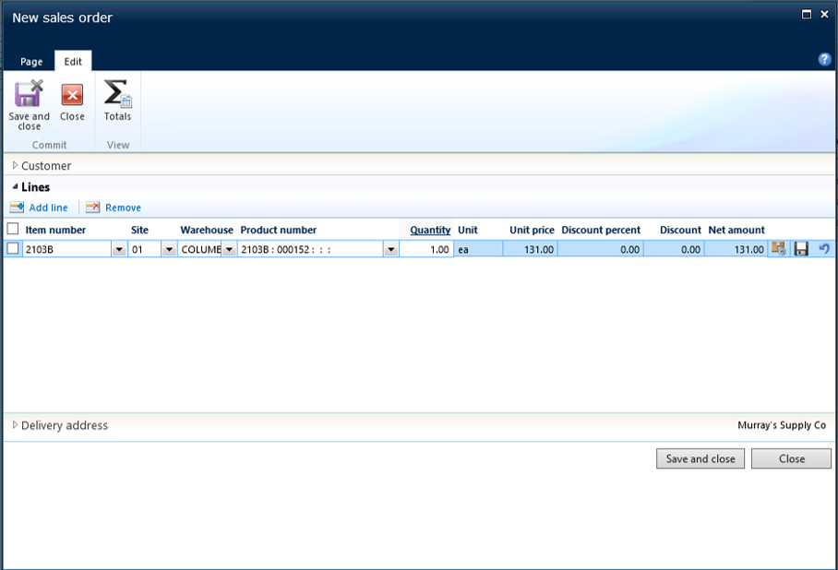Viewport: 838px width, 570px height.
Task: Click the Remove line icon
Action: point(92,208)
